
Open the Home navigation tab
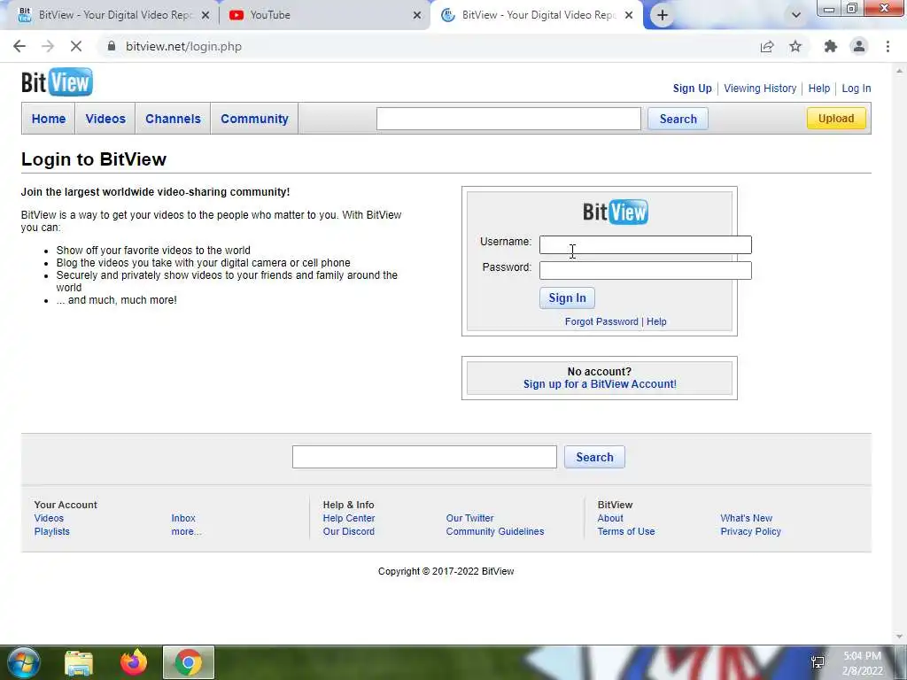click(49, 119)
